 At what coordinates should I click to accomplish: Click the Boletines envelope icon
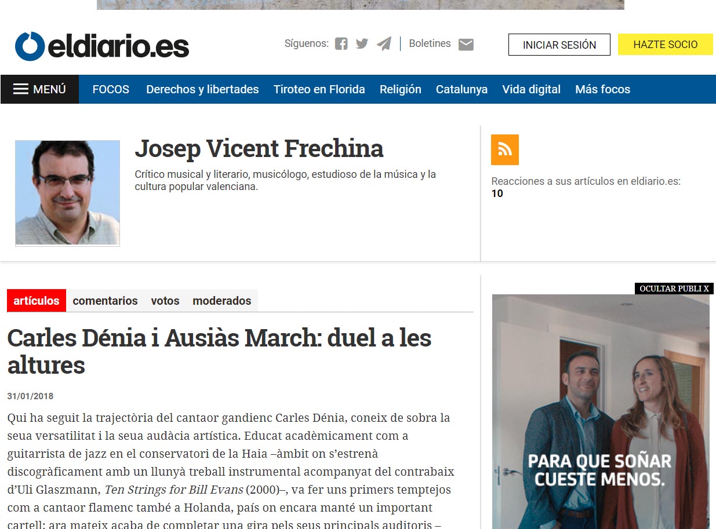tap(466, 45)
